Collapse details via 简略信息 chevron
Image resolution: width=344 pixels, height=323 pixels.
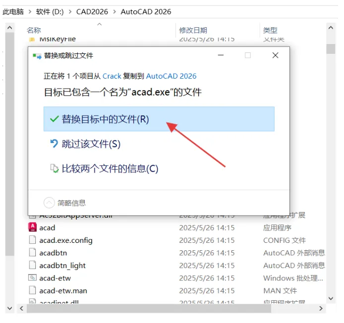pyautogui.click(x=49, y=203)
